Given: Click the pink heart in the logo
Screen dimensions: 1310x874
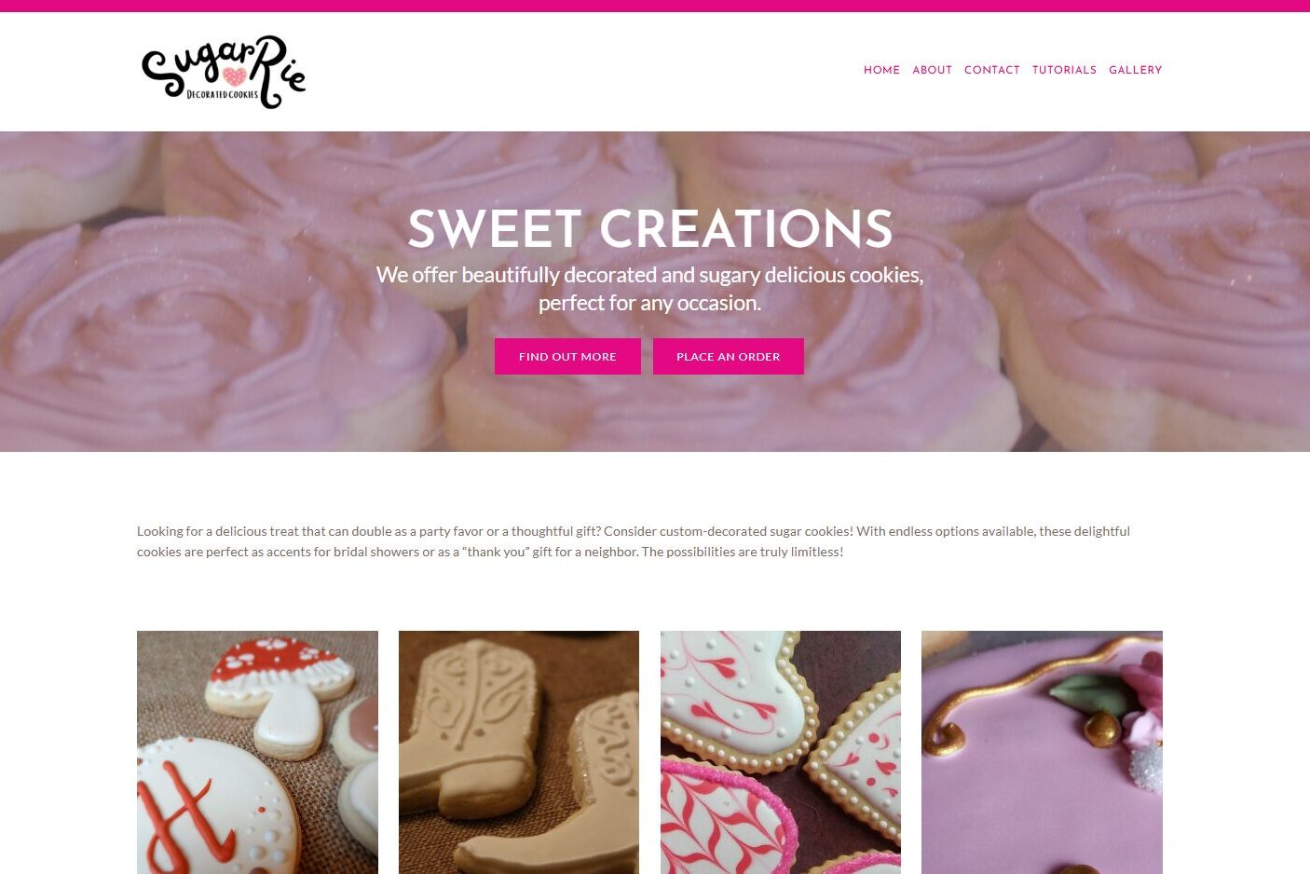Looking at the screenshot, I should coord(234,76).
